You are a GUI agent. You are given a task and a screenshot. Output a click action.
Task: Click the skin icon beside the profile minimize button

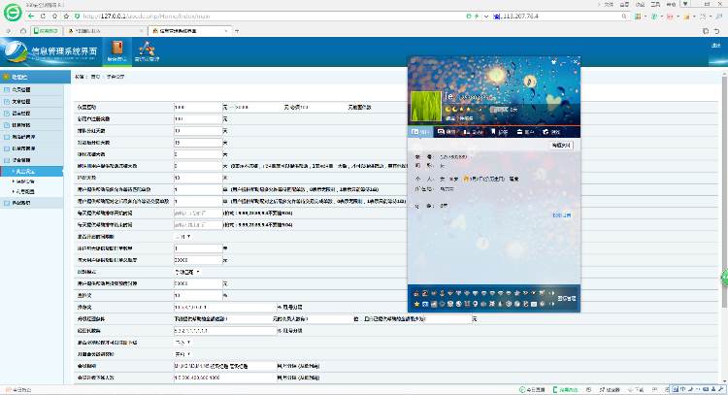(x=553, y=61)
